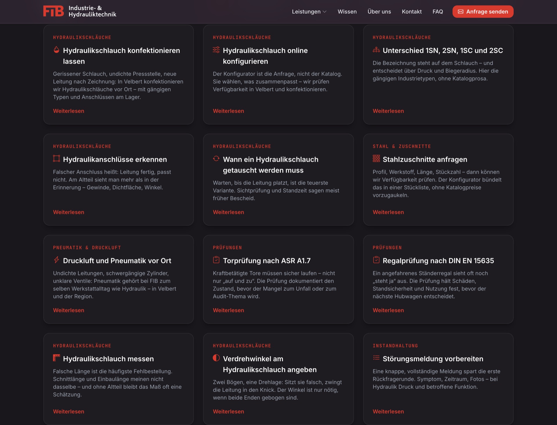The image size is (557, 425).
Task: Open the Kontakt nav link
Action: coord(412,12)
